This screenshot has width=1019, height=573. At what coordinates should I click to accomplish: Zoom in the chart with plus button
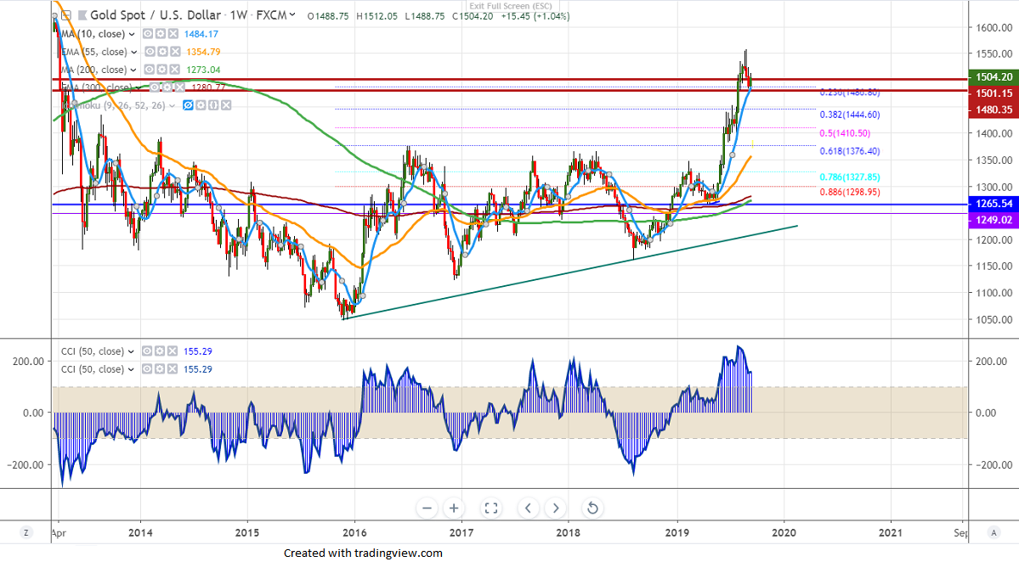tap(454, 508)
